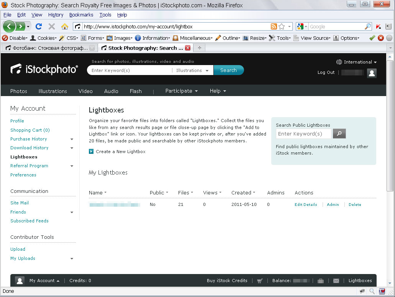This screenshot has height=297, width=395.
Task: Open Shopping Cart (0) link
Action: point(30,130)
